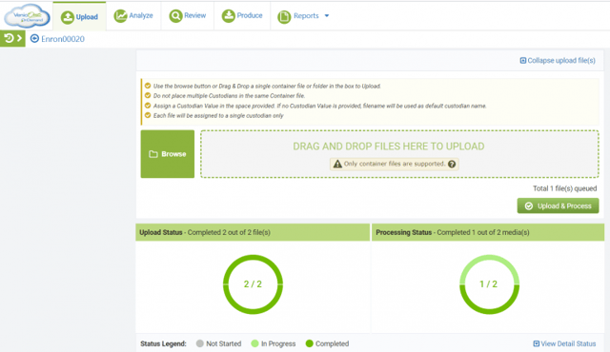
Task: Click the Upload & Process button
Action: [x=558, y=206]
